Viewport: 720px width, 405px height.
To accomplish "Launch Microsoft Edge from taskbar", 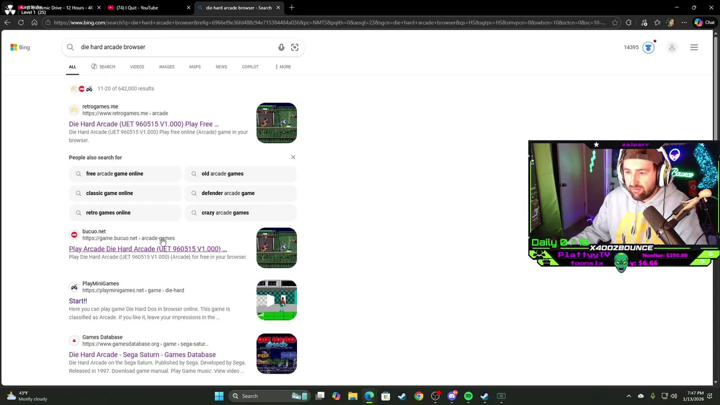I will 369,396.
